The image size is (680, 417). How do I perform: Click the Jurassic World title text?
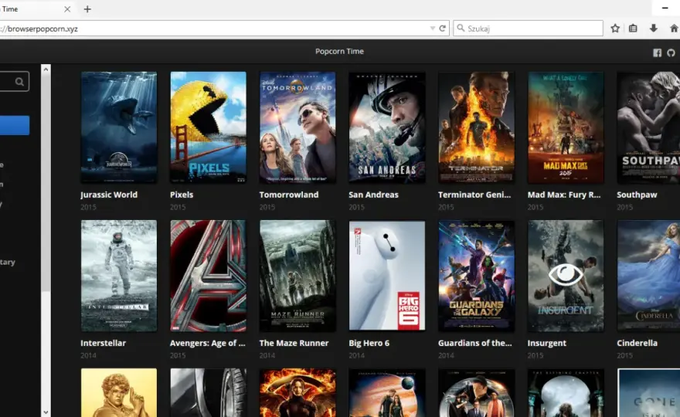coord(109,195)
